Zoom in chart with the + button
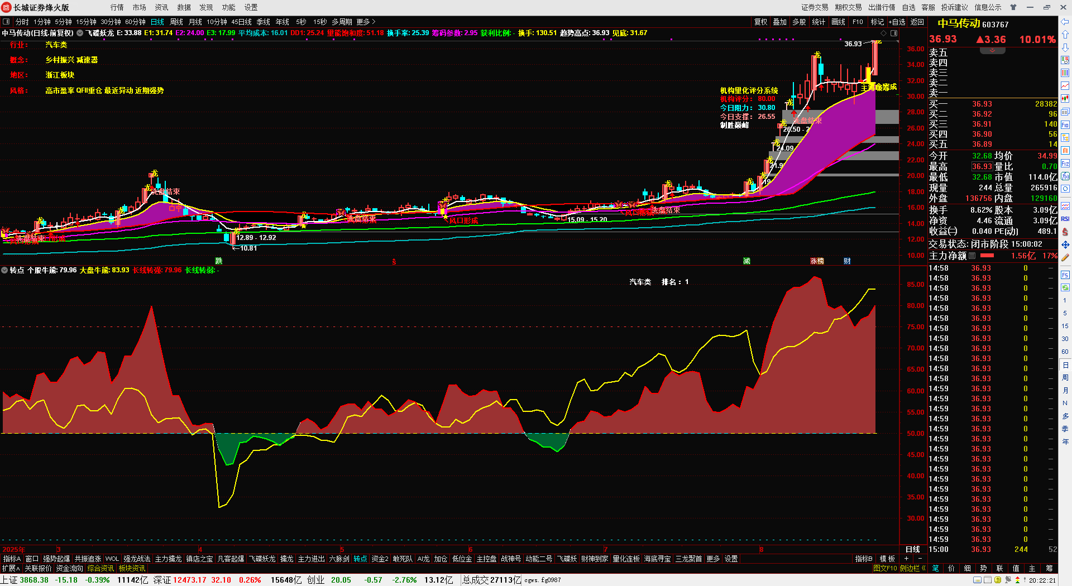Screen dimensions: 1072x586 point(906,559)
